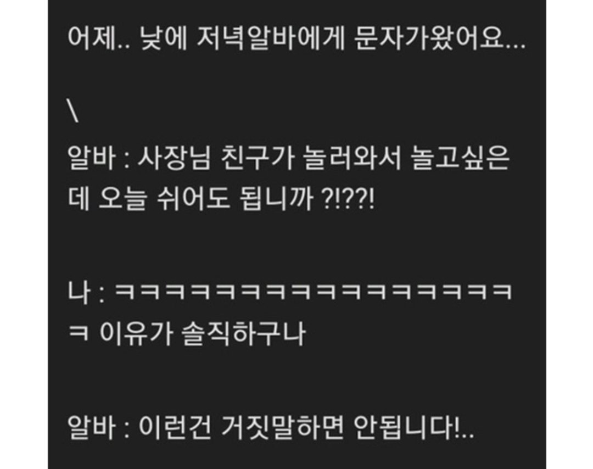This screenshot has width=593, height=469.
Task: Select the word '놀러와서'
Action: [x=352, y=158]
